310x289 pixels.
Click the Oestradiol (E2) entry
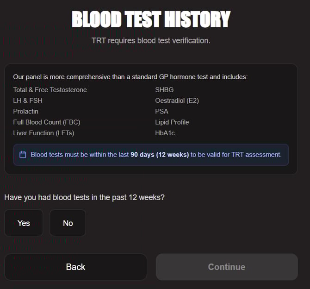click(177, 101)
